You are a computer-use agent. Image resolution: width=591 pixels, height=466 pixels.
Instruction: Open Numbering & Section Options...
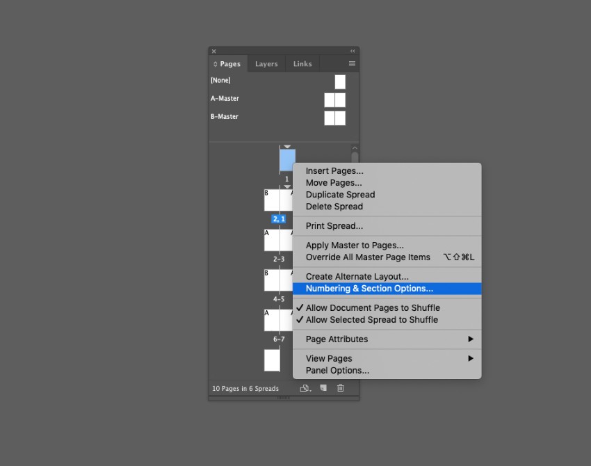click(387, 289)
